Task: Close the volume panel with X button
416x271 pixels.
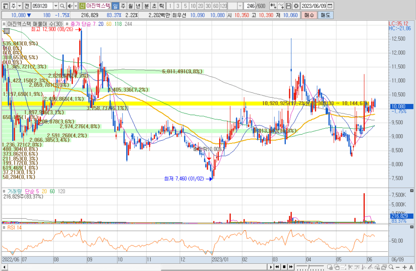Action: tap(411, 191)
